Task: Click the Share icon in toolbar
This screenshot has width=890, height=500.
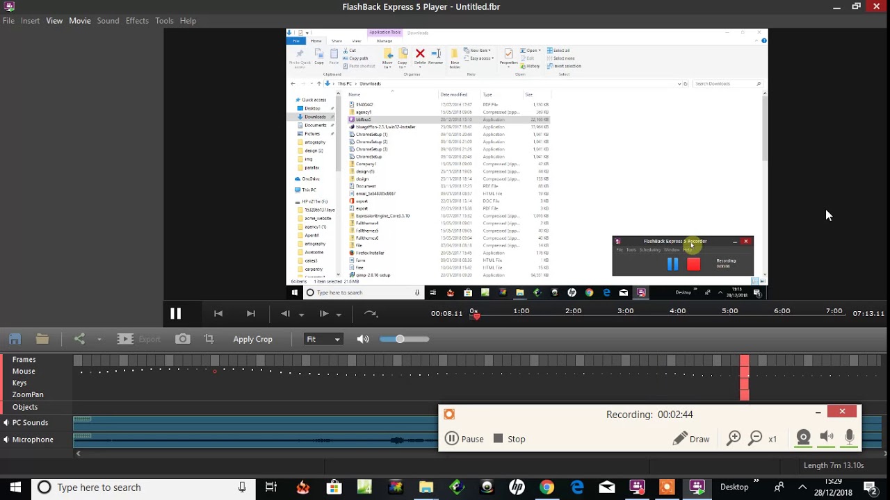Action: [x=79, y=339]
